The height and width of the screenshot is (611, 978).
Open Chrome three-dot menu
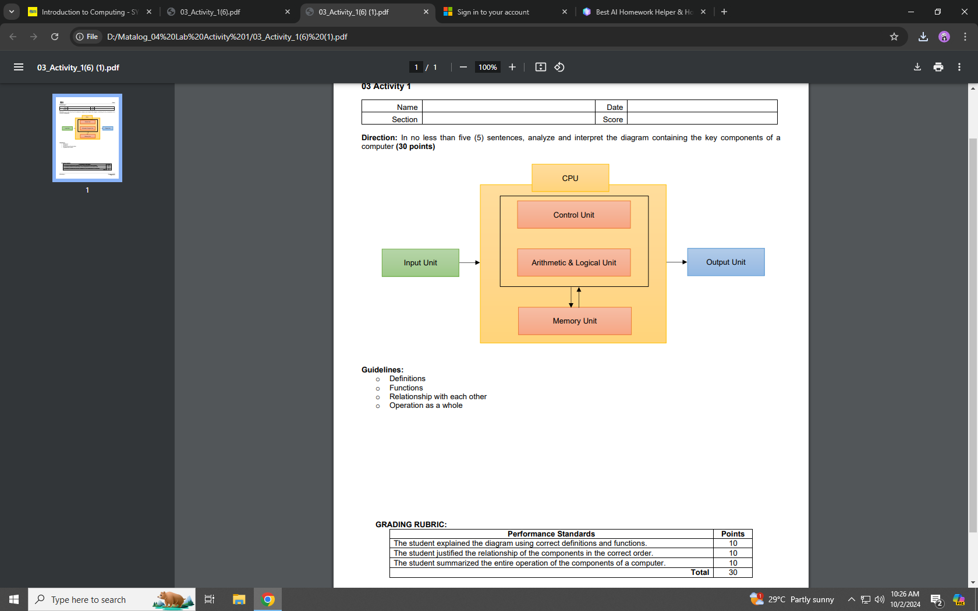pos(965,37)
